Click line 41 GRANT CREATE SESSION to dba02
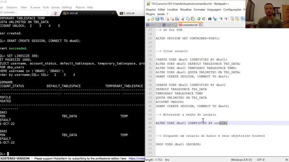 (x=192, y=106)
